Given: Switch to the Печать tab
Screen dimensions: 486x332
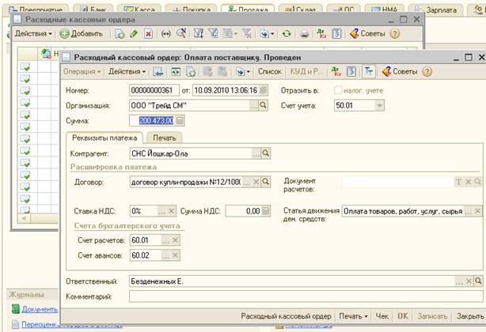Looking at the screenshot, I should point(165,138).
